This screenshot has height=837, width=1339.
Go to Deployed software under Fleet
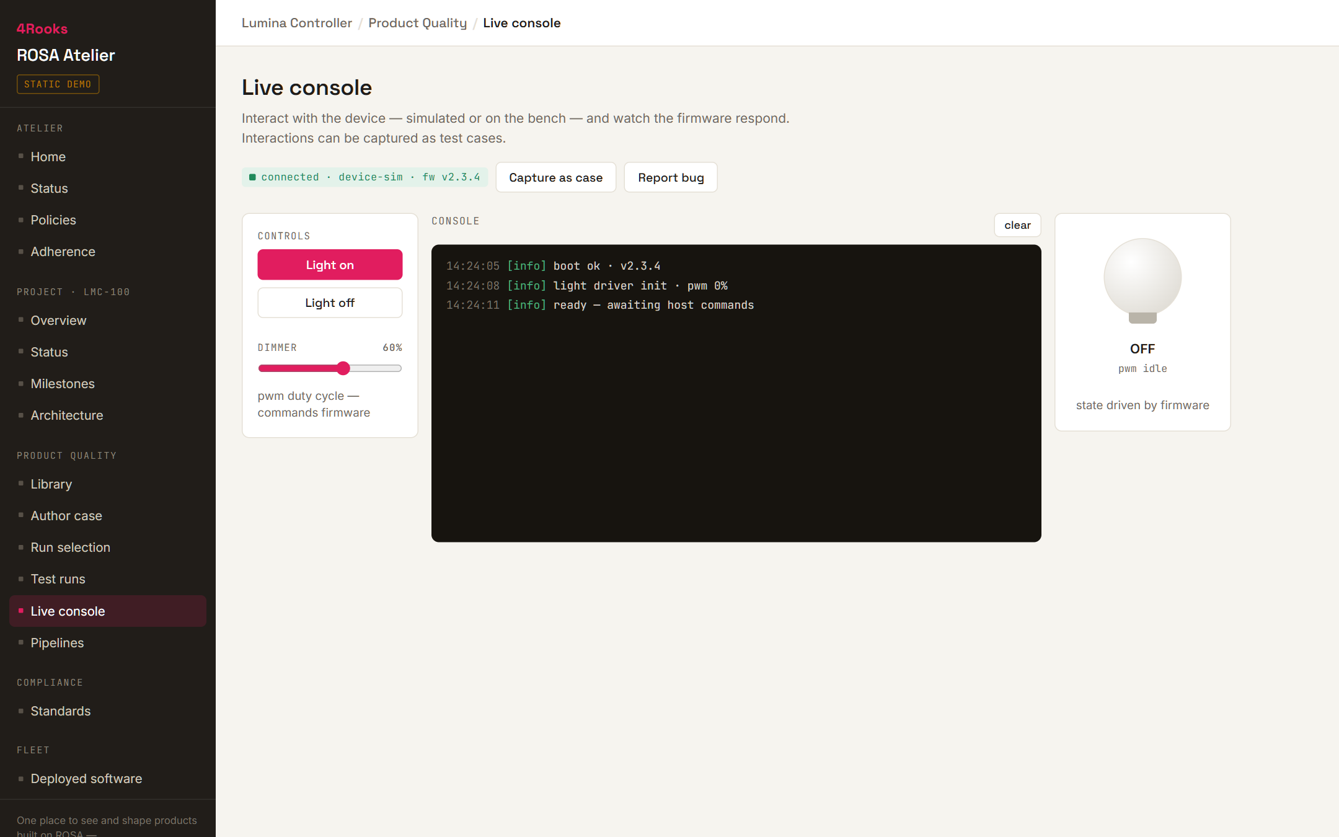(108, 779)
